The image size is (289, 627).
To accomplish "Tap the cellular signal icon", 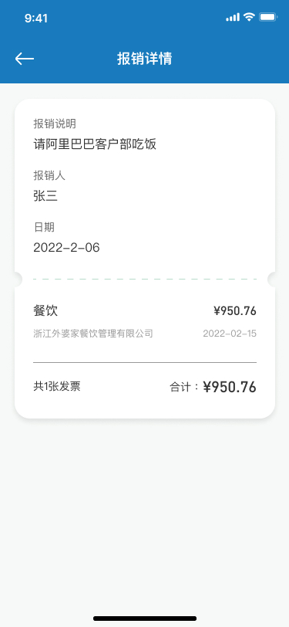I will [x=233, y=17].
